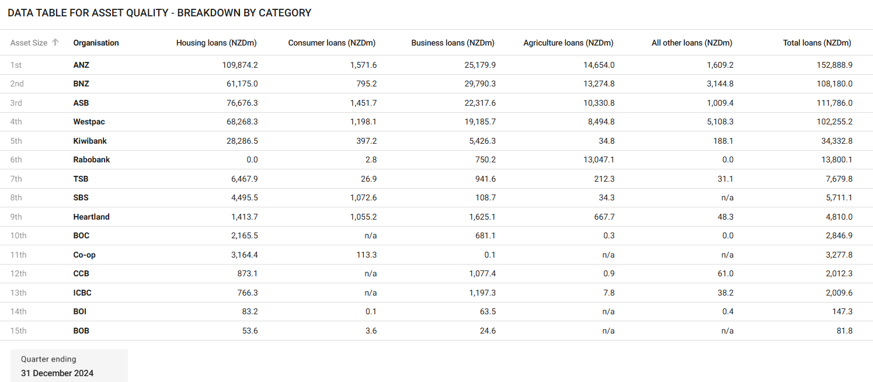
Task: Sort by Total loans (NZDm) column
Action: coord(816,43)
